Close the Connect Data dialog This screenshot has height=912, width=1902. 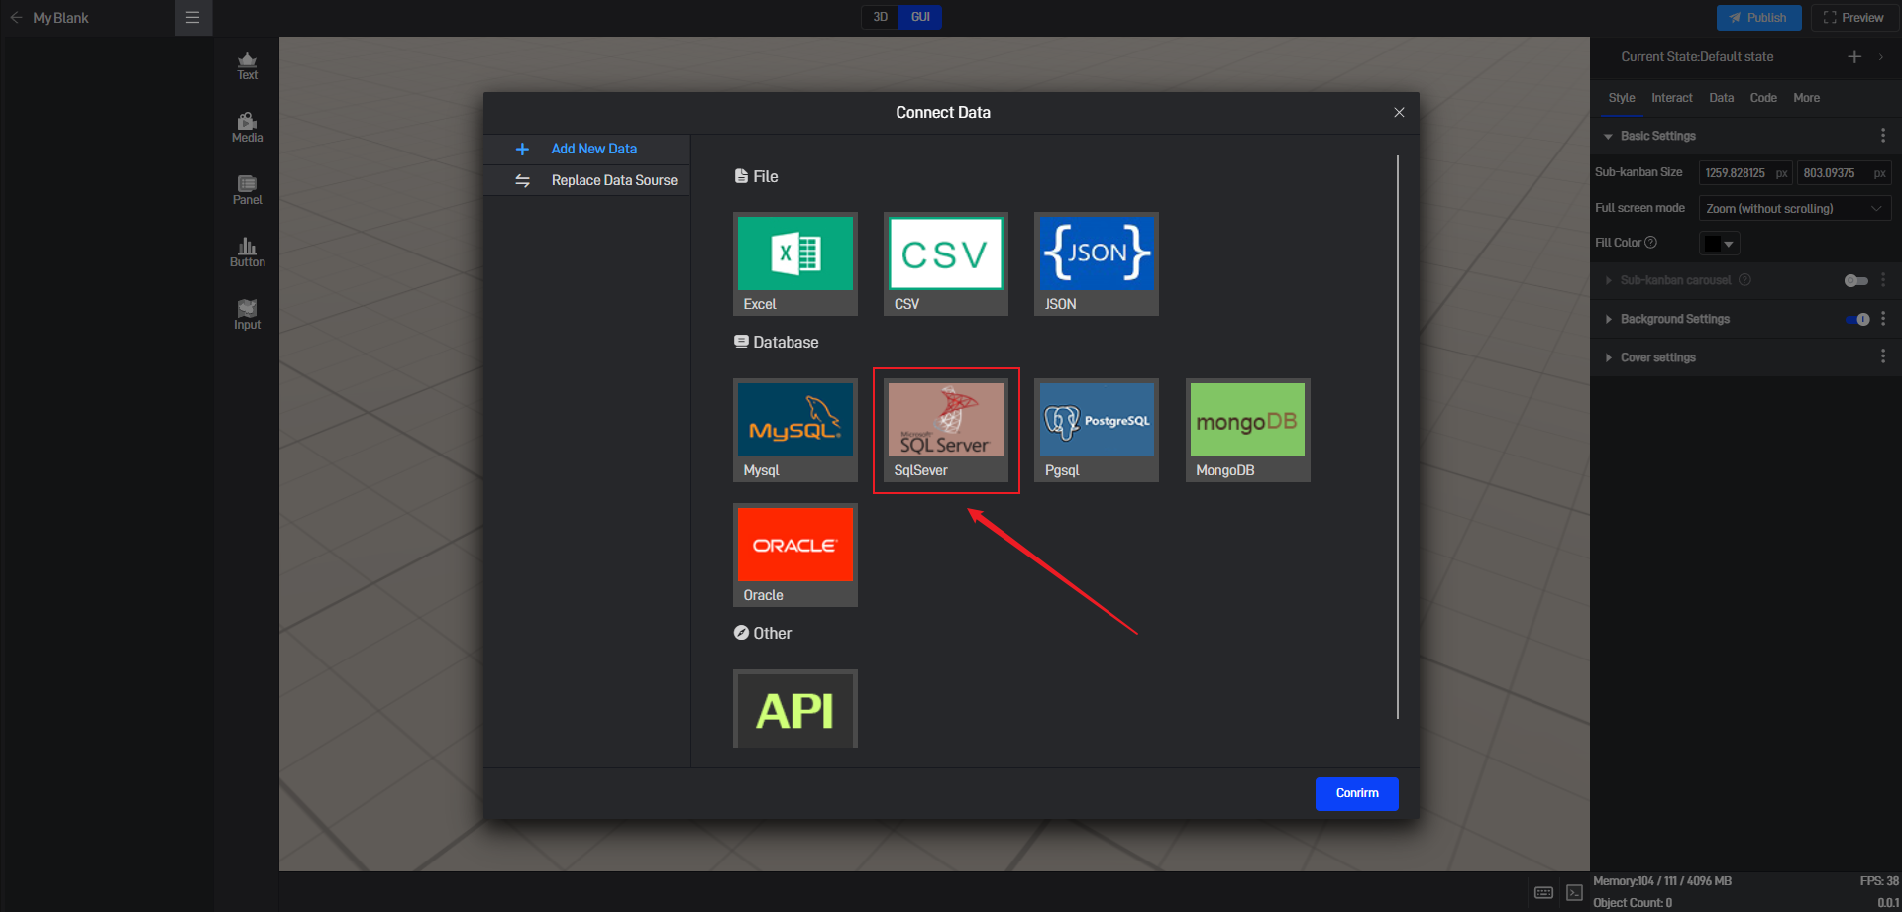coord(1399,113)
